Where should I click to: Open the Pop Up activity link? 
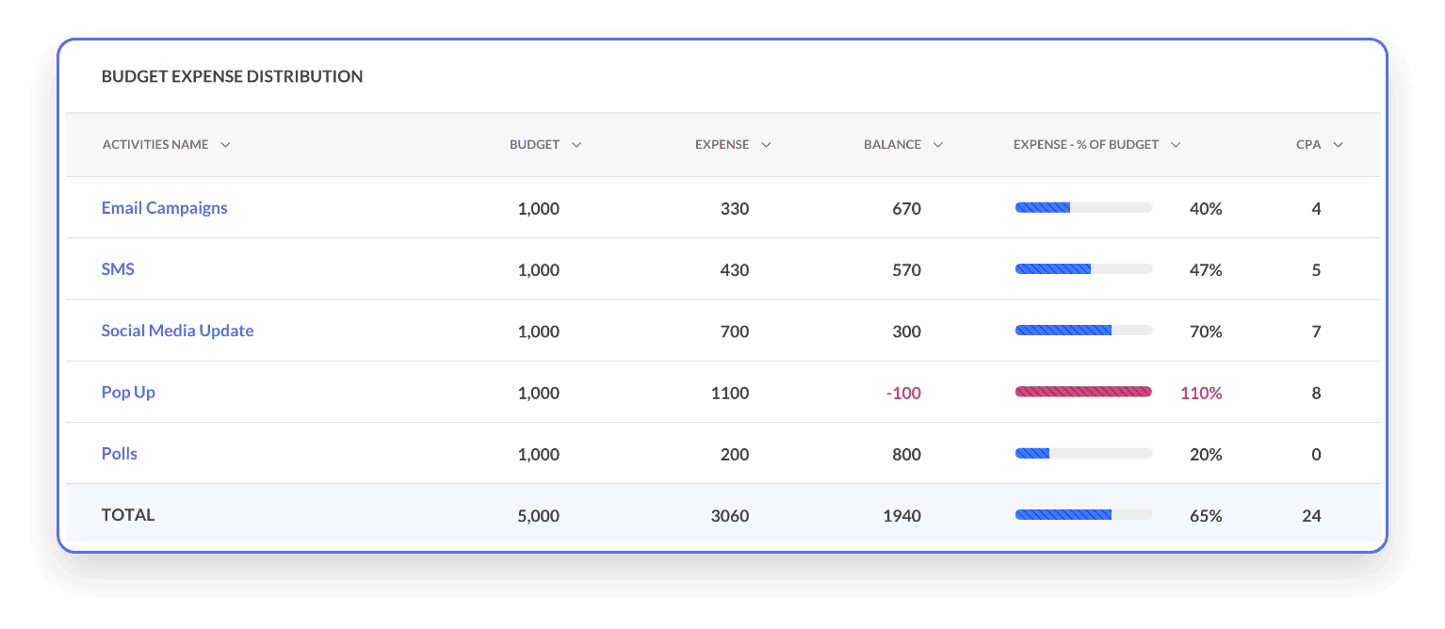click(x=128, y=393)
